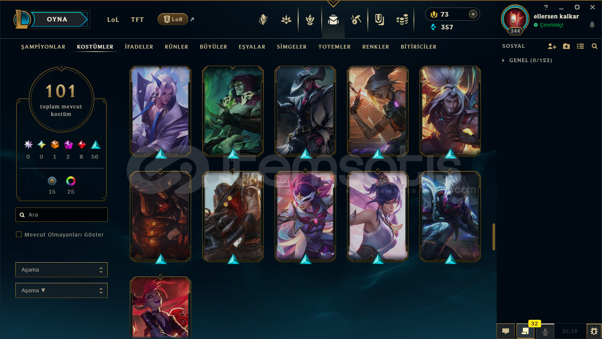Click the OYNA play button

tap(57, 19)
